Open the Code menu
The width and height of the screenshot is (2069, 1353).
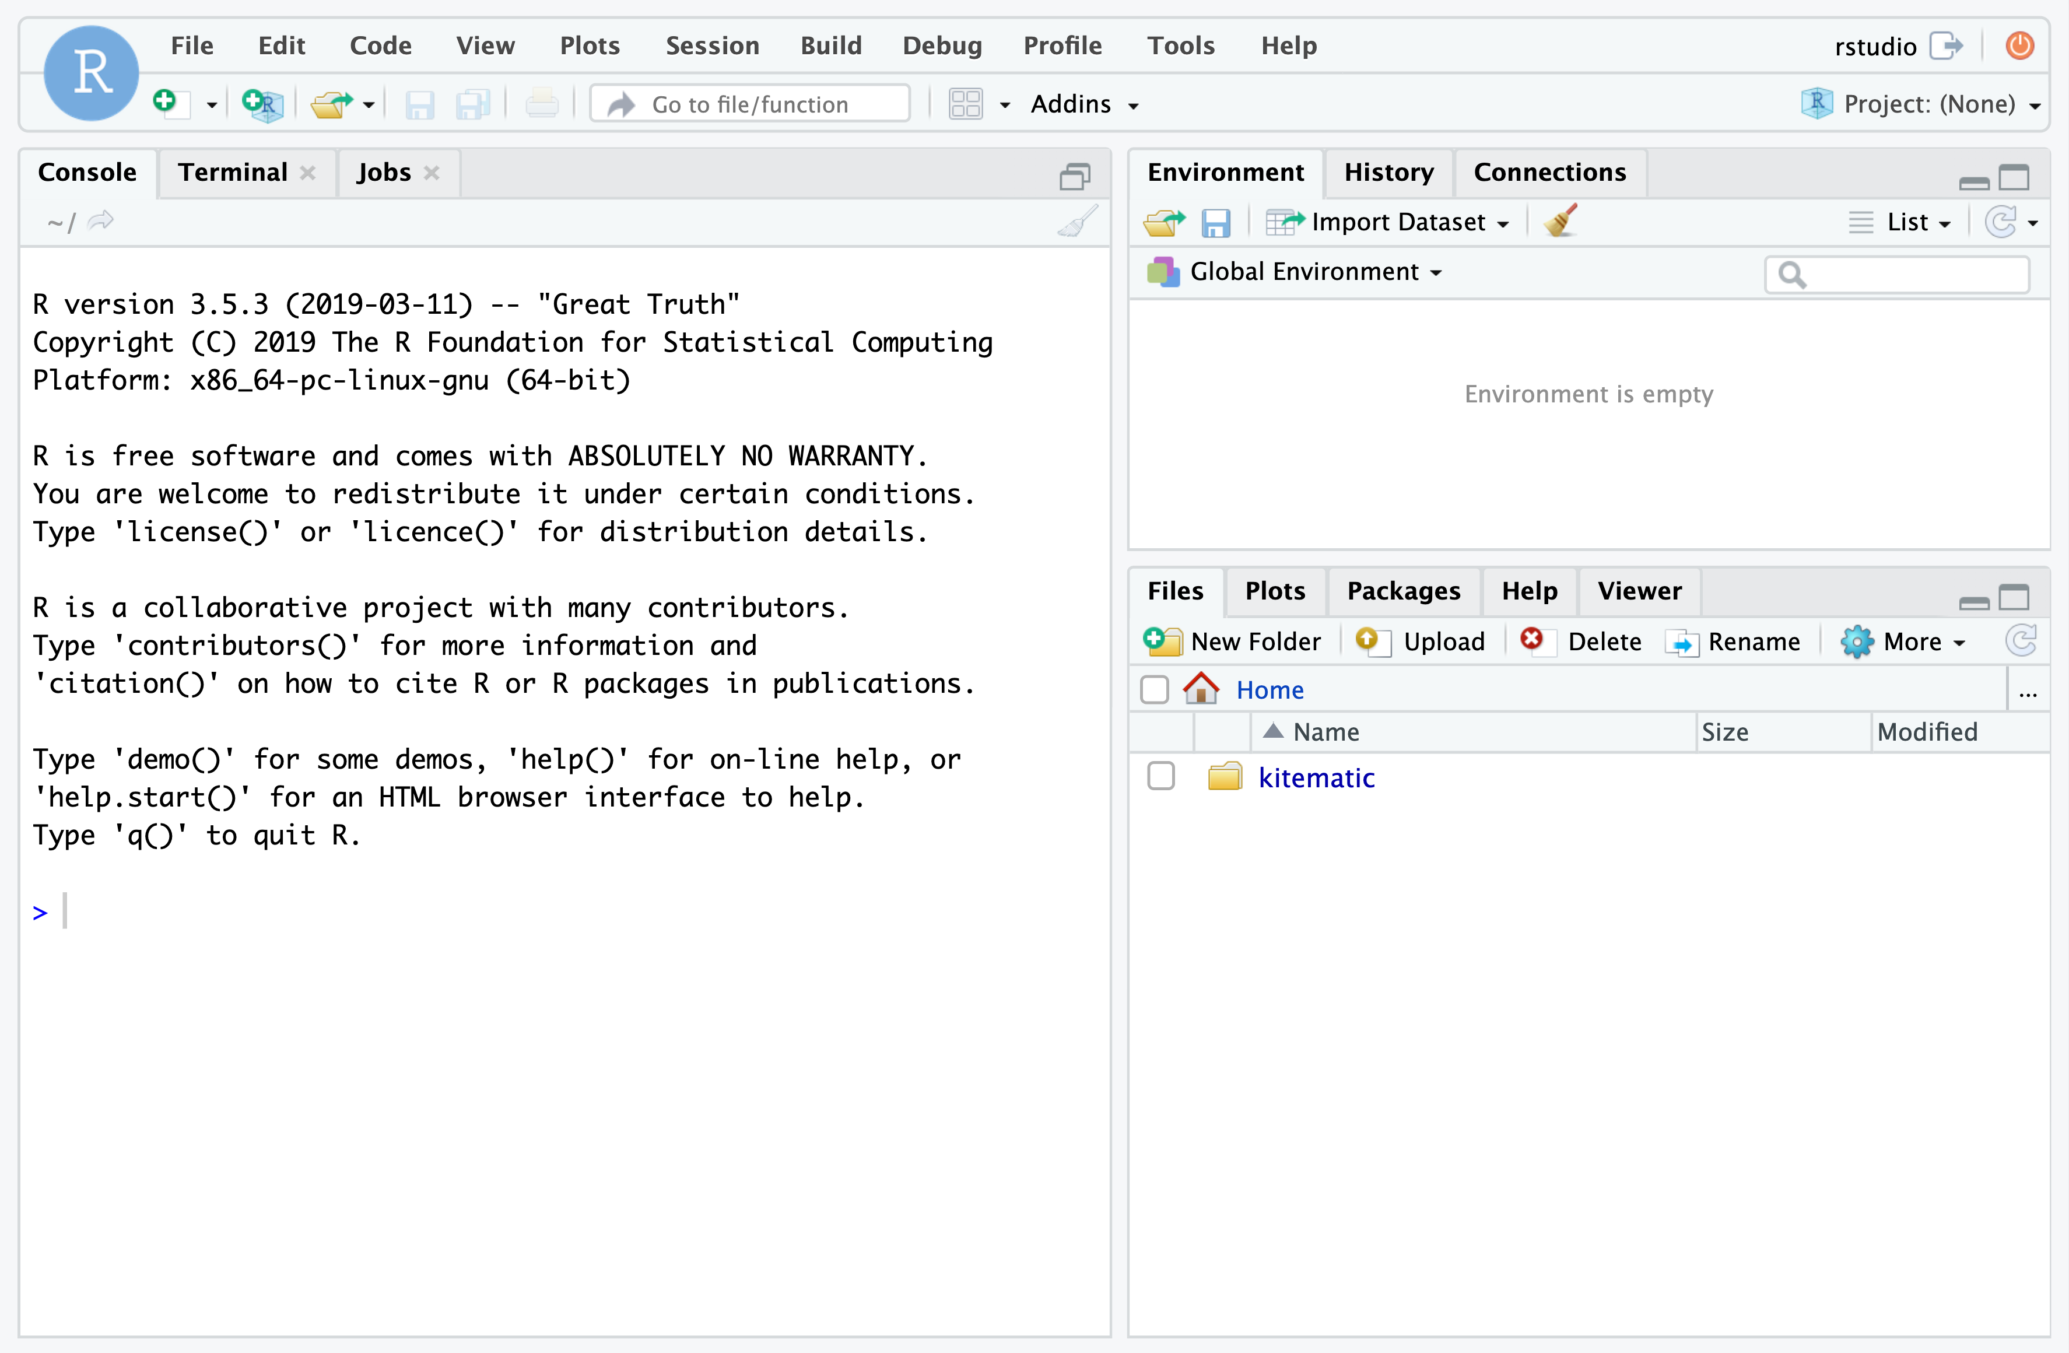381,45
